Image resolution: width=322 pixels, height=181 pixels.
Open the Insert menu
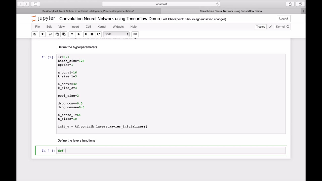(75, 27)
